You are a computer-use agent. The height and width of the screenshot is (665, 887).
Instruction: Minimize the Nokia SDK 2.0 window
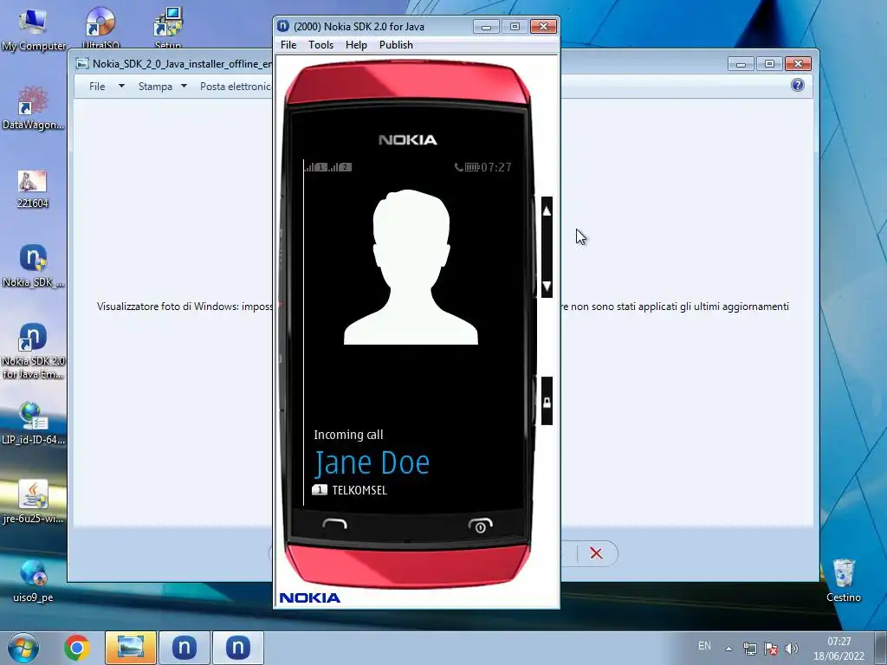pos(486,27)
